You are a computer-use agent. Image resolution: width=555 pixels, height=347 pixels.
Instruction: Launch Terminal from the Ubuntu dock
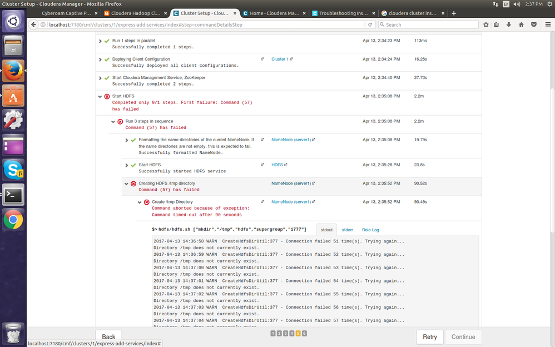13,195
